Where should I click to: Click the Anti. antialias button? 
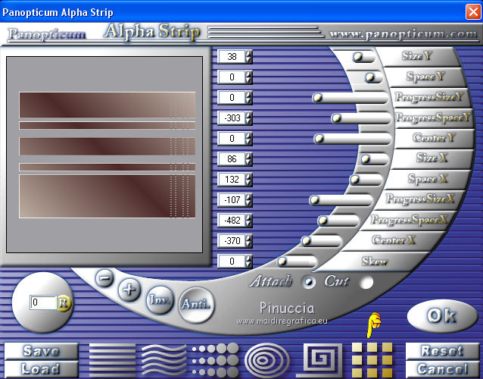coord(196,305)
